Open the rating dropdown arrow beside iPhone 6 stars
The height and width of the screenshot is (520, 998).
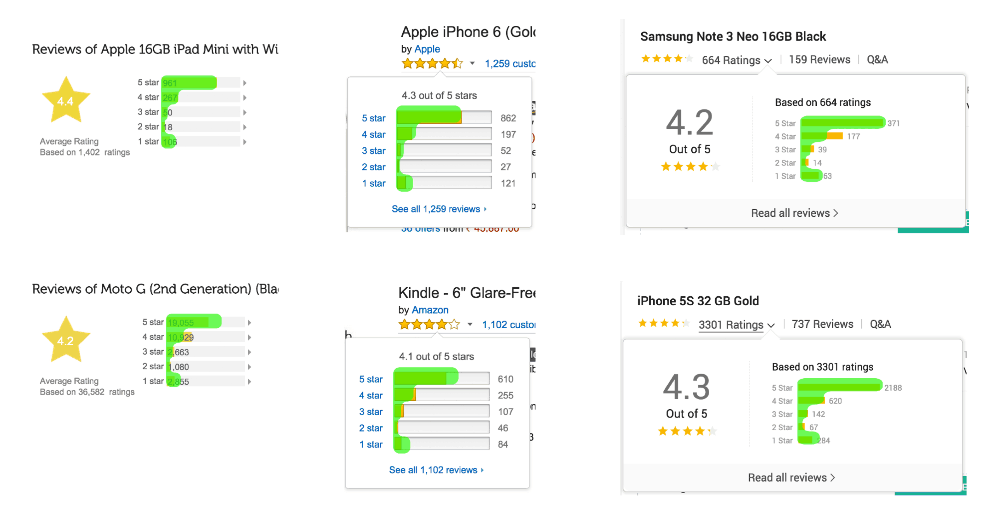coord(472,64)
